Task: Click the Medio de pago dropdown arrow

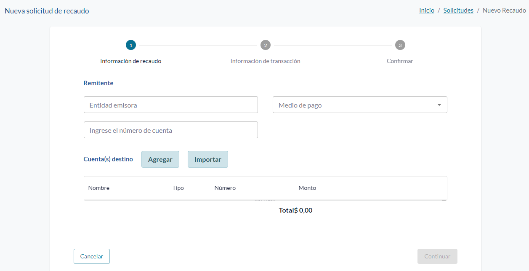Action: [x=439, y=105]
